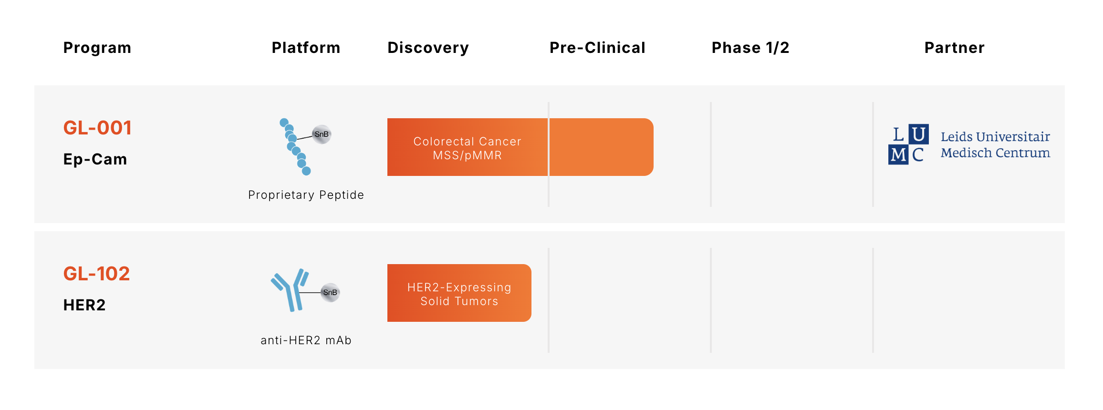Click the Discovery column header
The image size is (1103, 410).
(428, 48)
